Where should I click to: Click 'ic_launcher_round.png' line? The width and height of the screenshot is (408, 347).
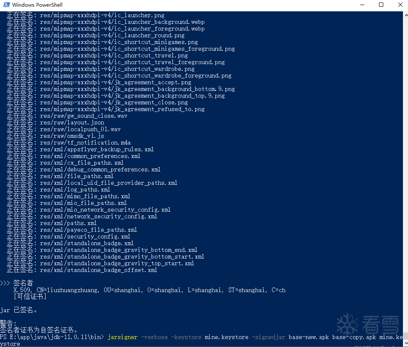point(96,35)
